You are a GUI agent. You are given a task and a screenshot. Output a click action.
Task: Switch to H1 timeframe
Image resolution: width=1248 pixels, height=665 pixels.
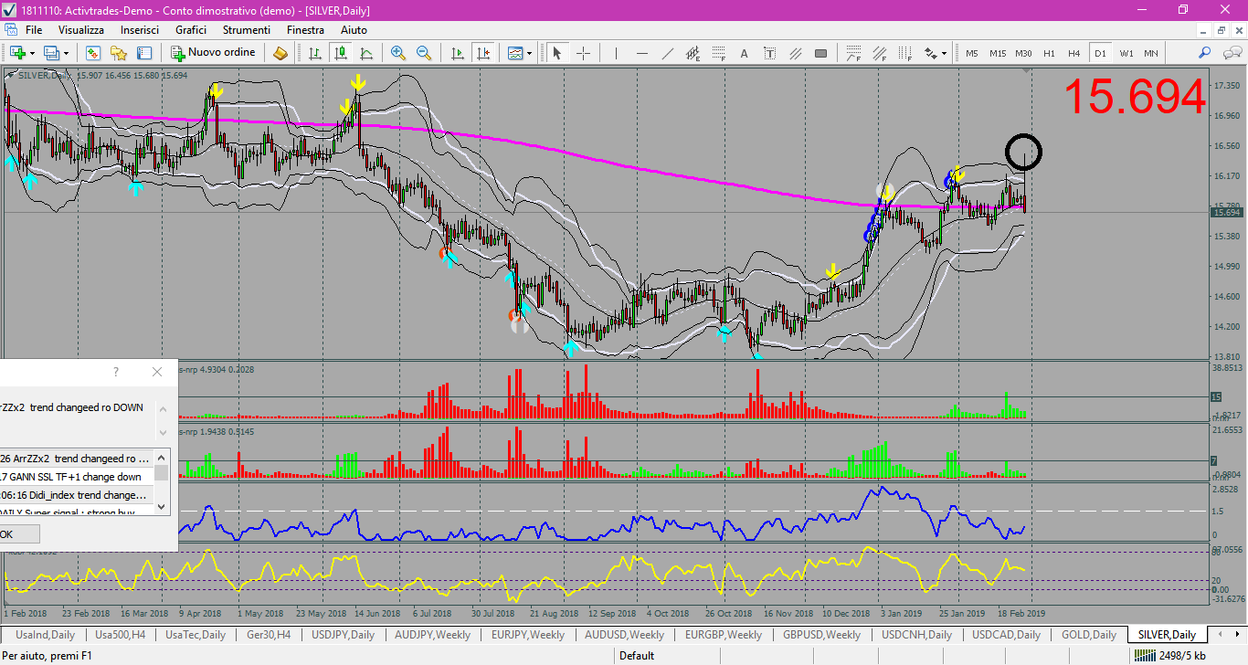(1049, 53)
